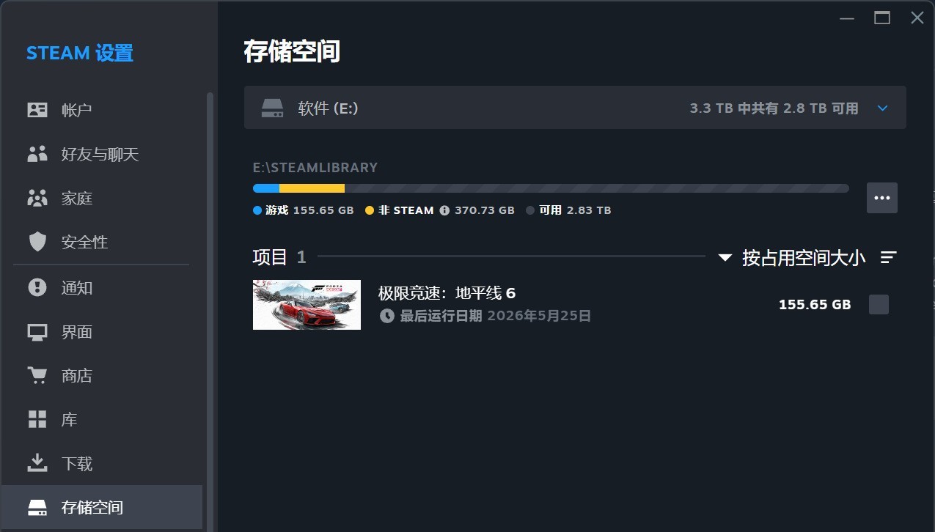The height and width of the screenshot is (532, 935).
Task: Click the grey 可用 legend dot
Action: (x=530, y=210)
